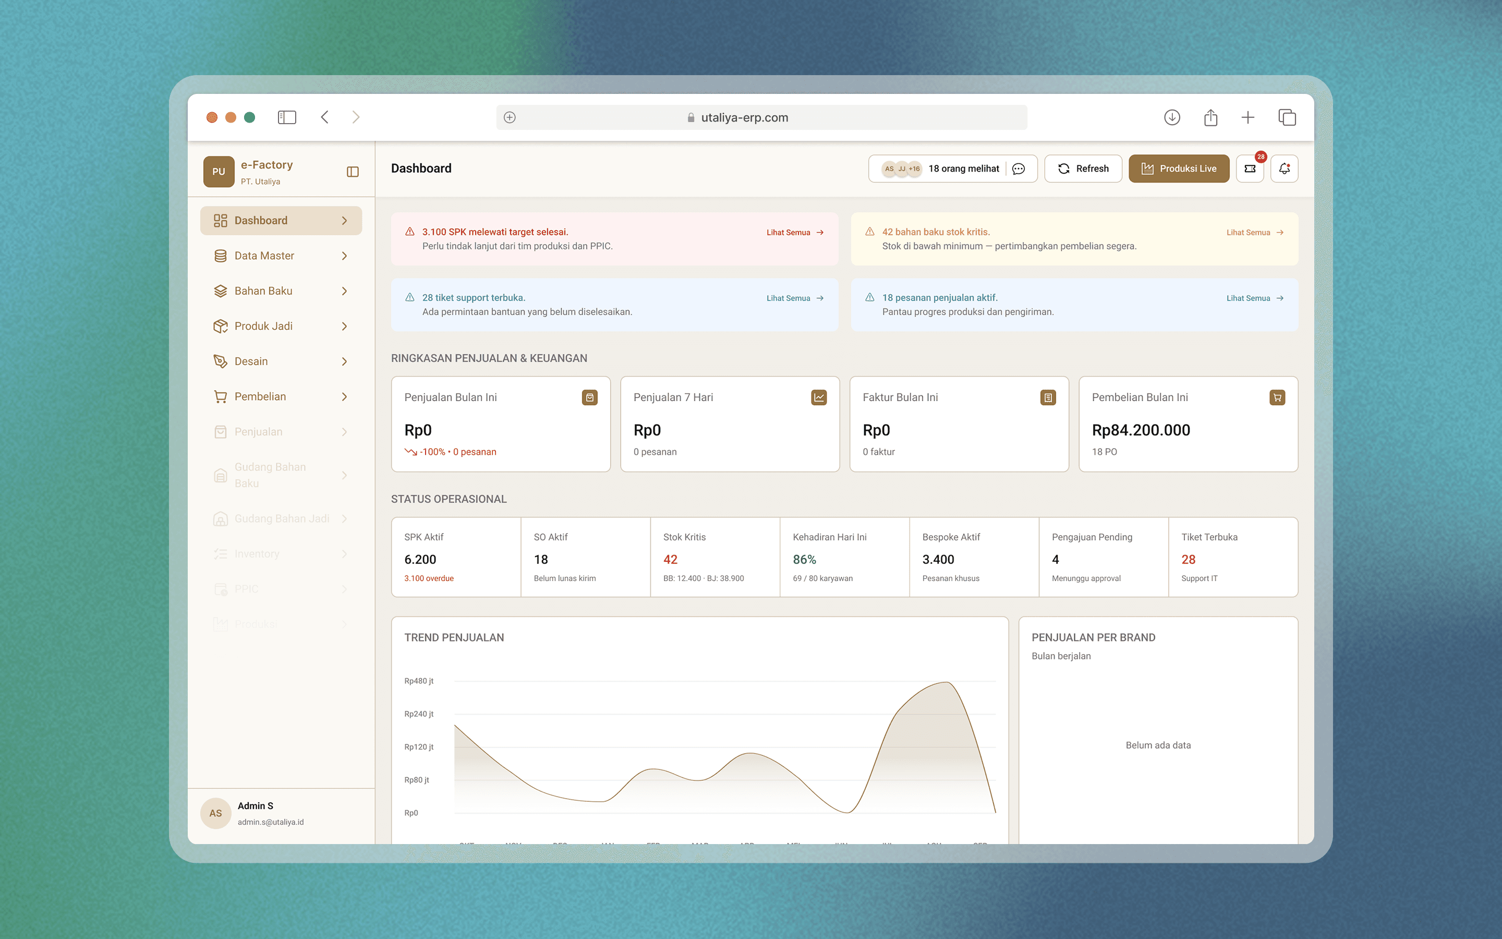Click the Stok Kritis 42 value

pyautogui.click(x=670, y=560)
